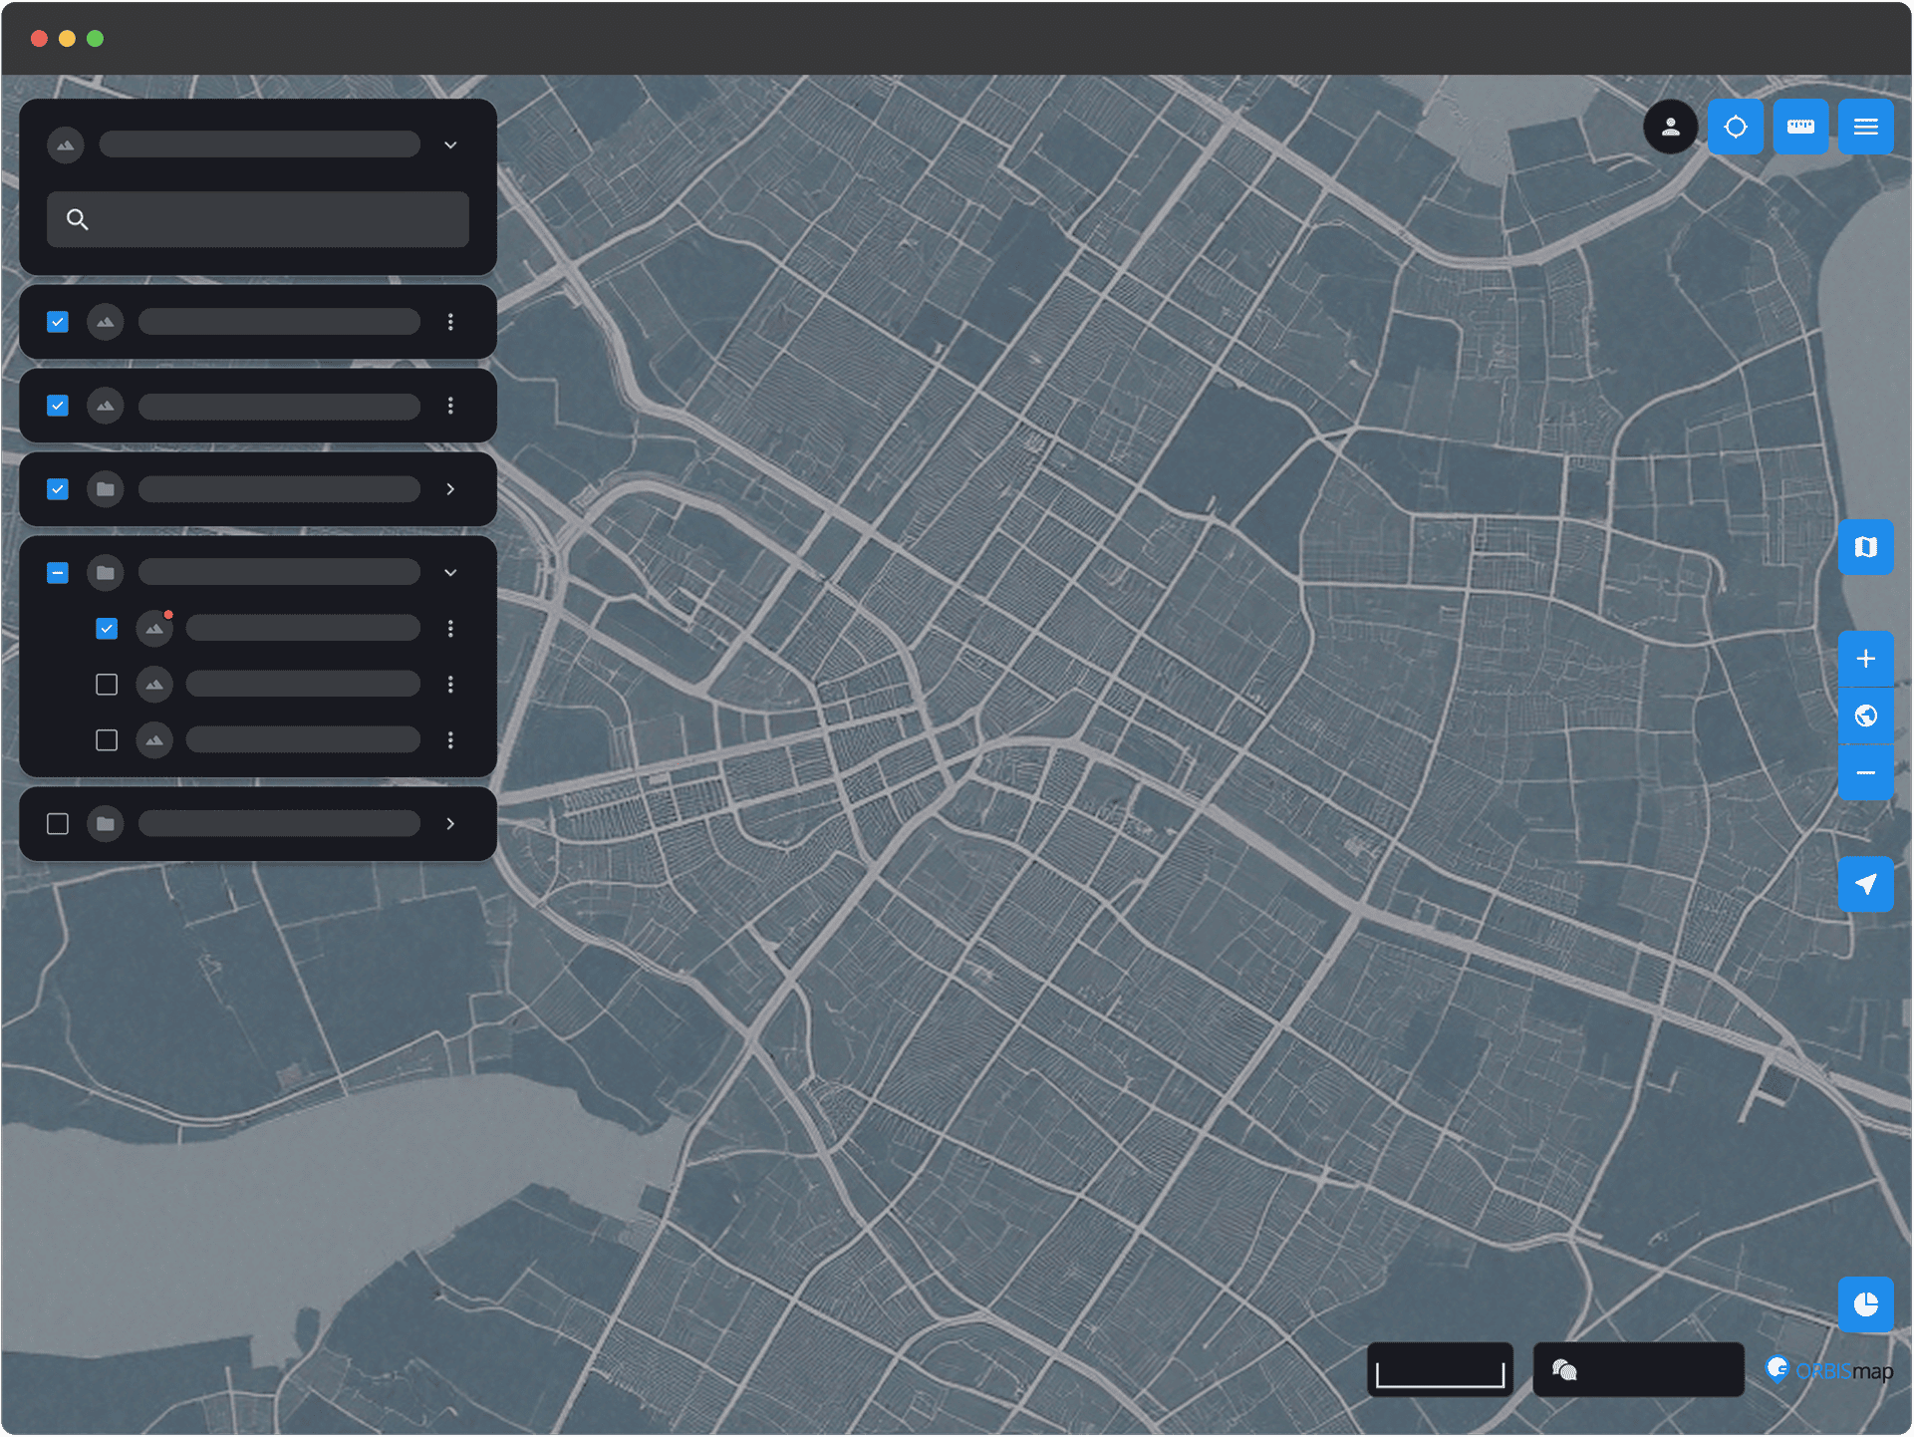Open the hamburger menu button
This screenshot has height=1437, width=1914.
tap(1865, 127)
